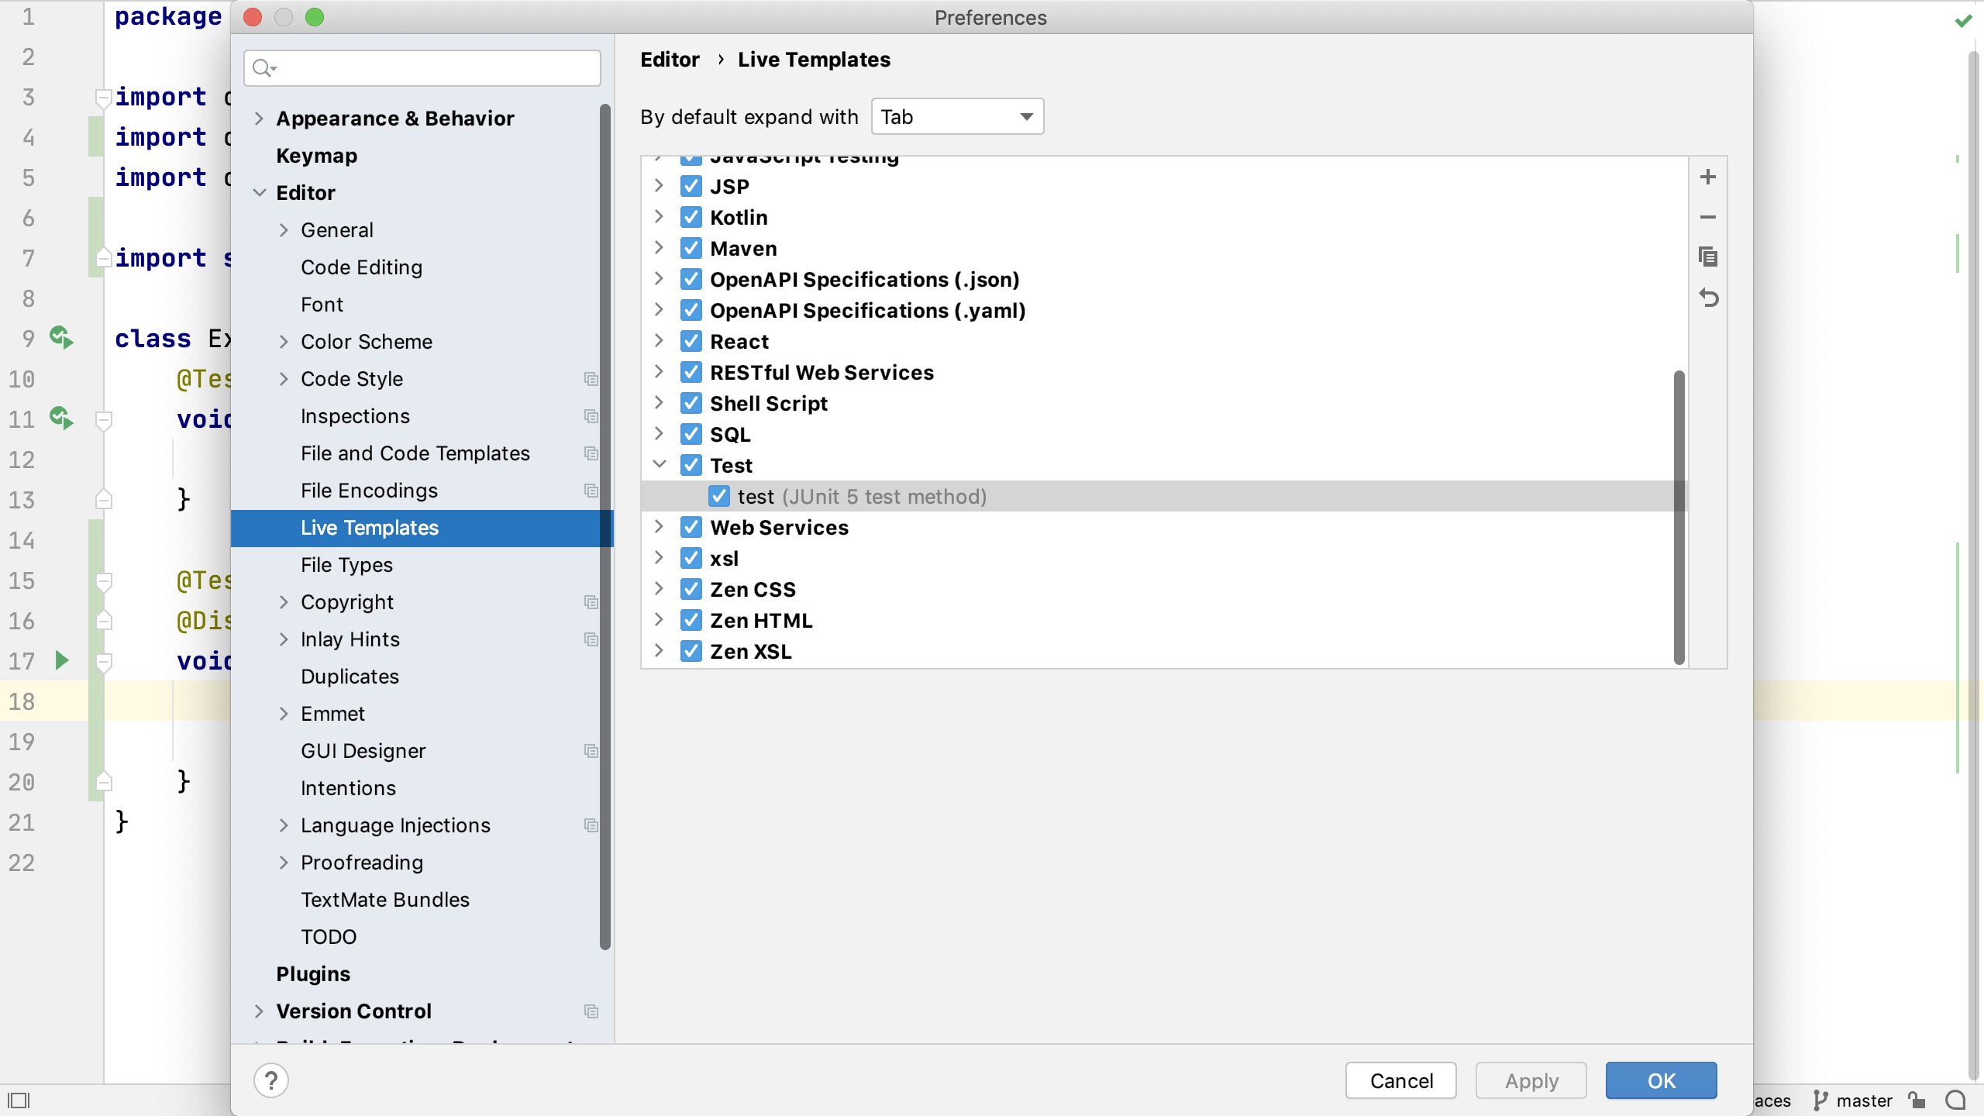This screenshot has width=1984, height=1116.
Task: Click Editor in the breadcrumb
Action: tap(670, 60)
